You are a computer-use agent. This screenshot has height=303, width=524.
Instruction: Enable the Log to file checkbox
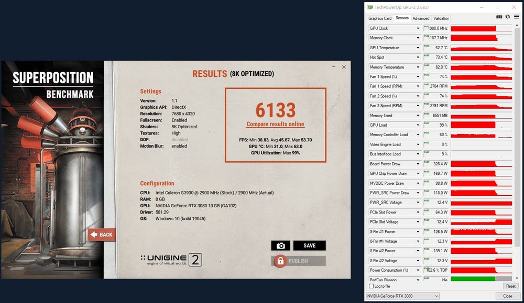click(372, 286)
